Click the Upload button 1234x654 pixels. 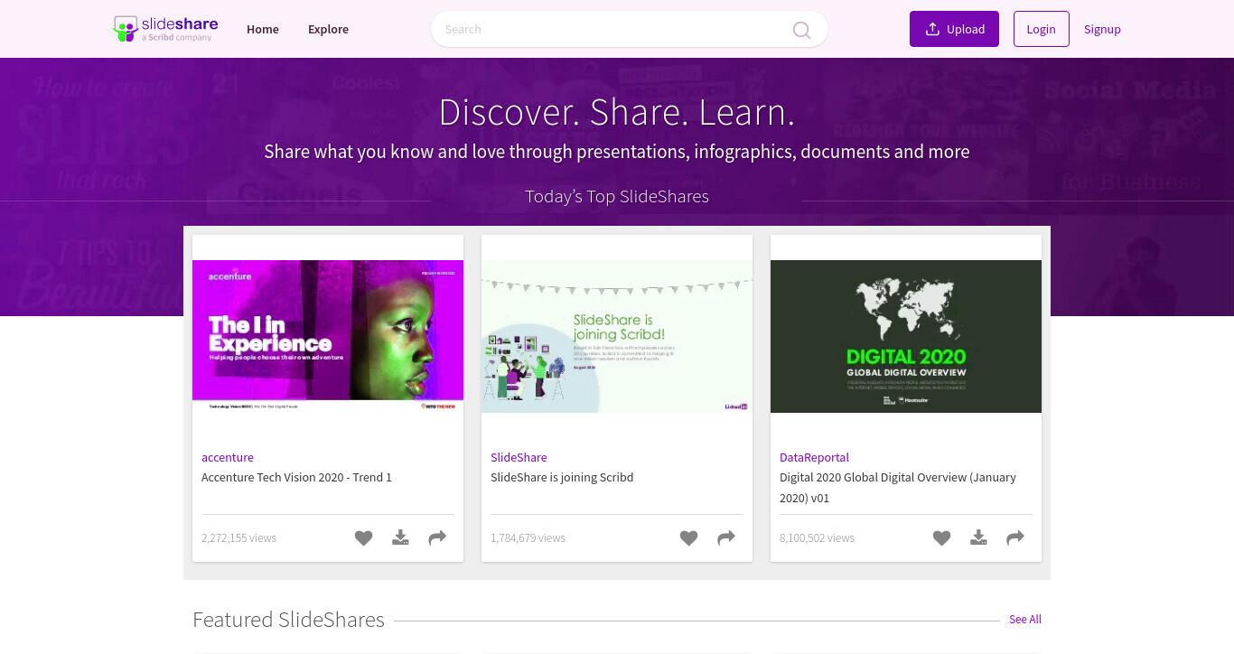click(954, 29)
